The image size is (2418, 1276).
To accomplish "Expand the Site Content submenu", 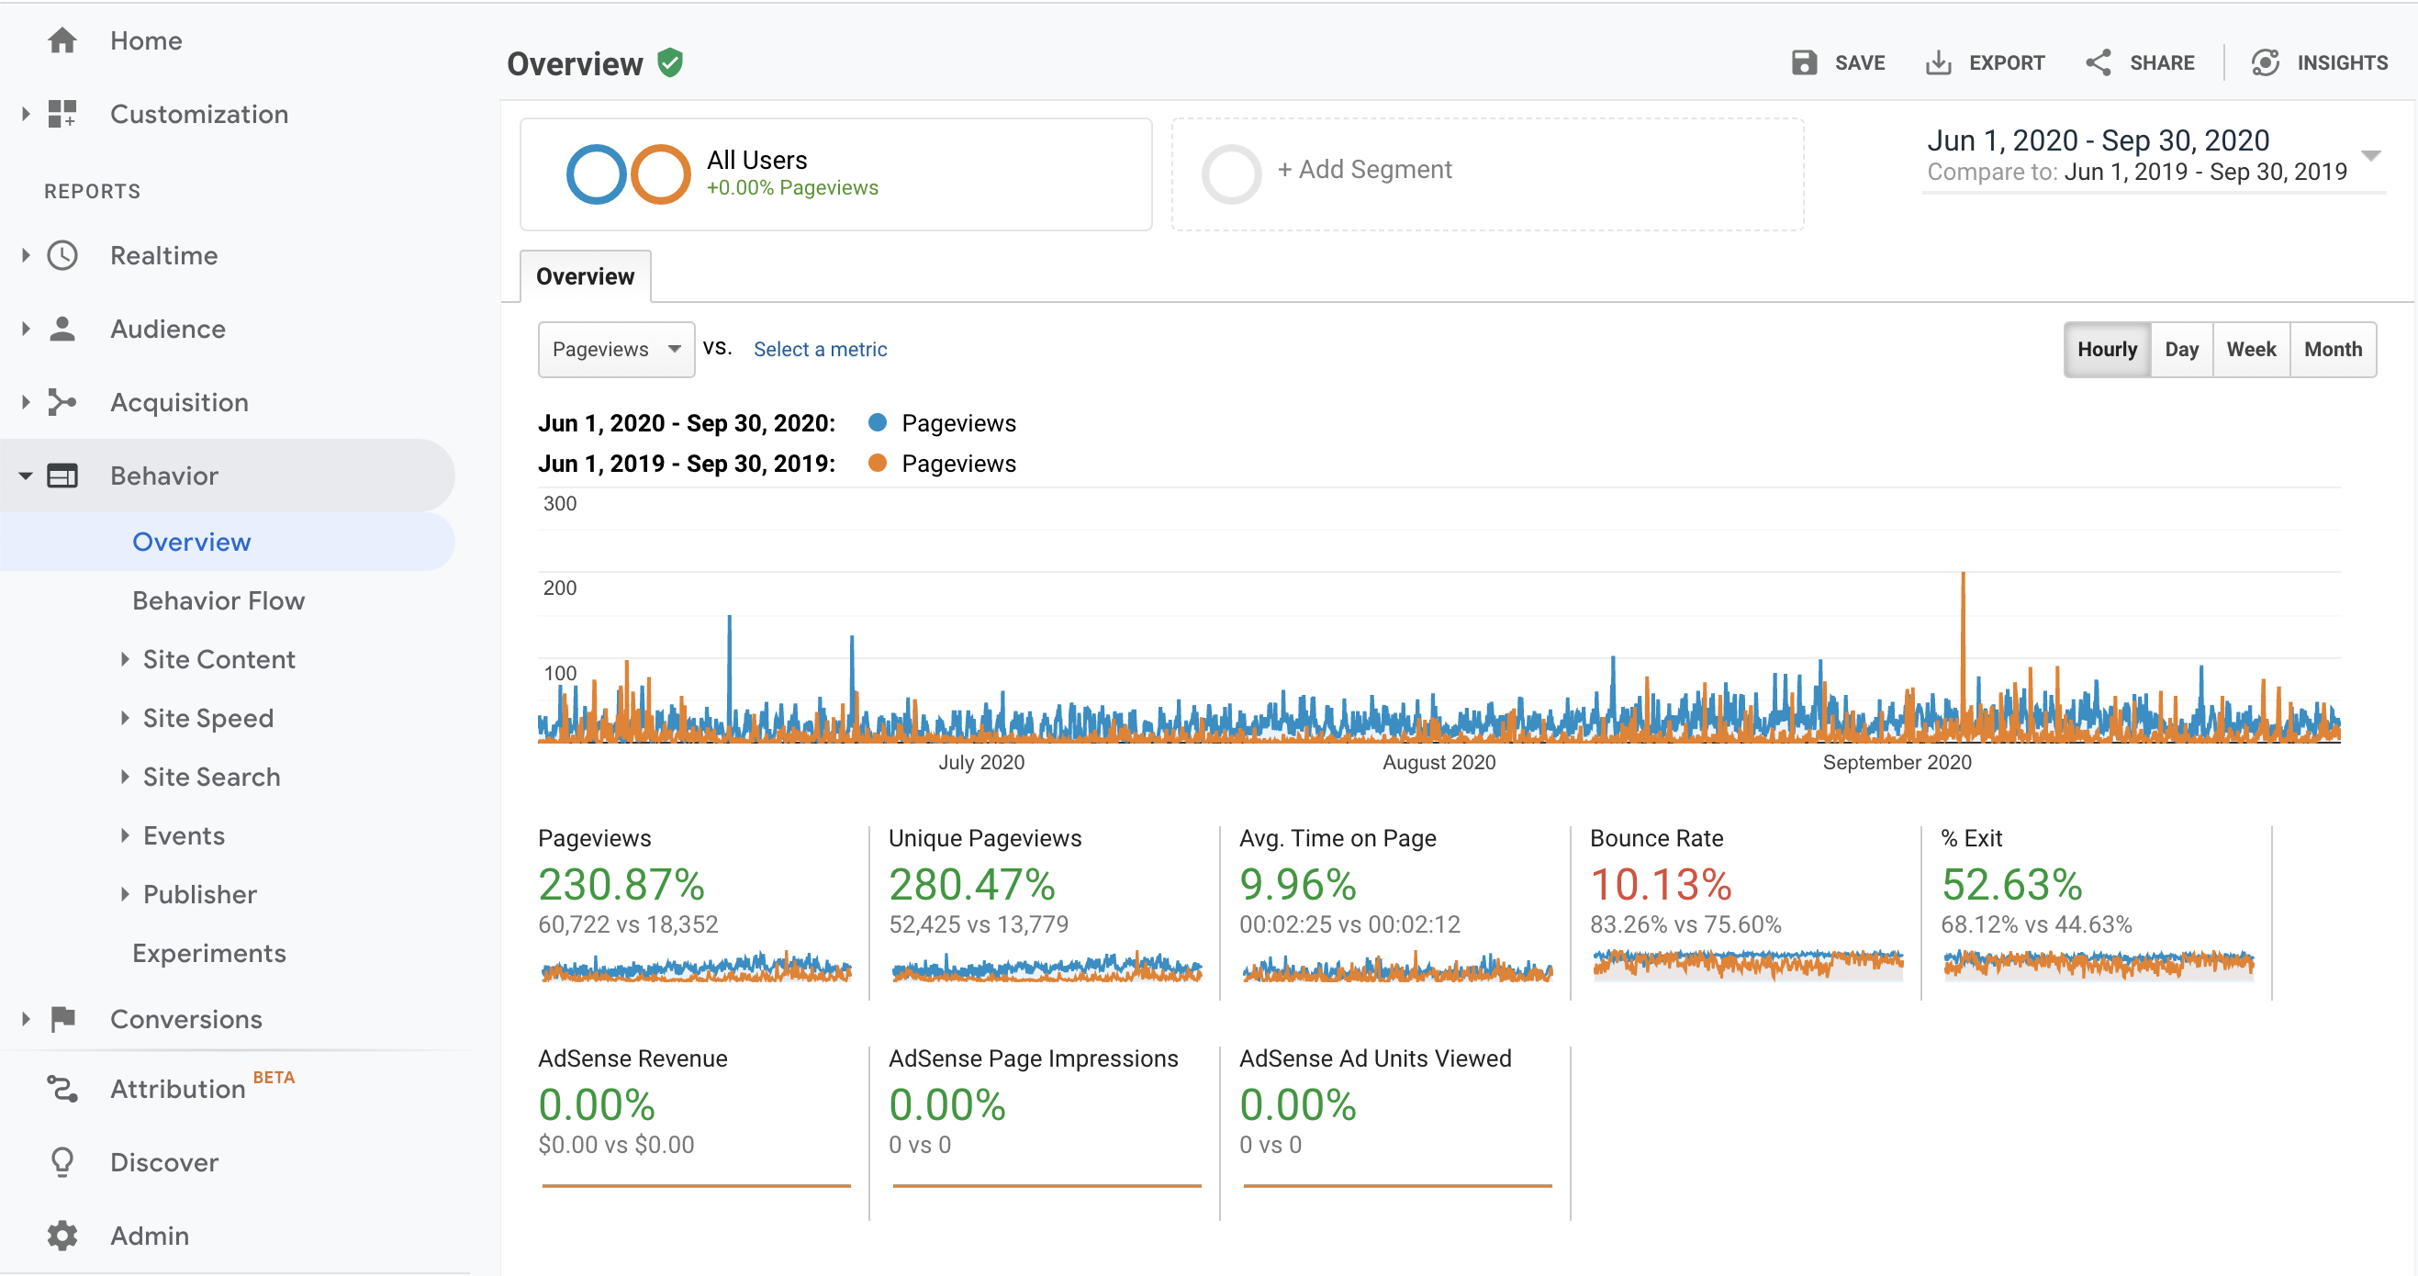I will tap(218, 659).
